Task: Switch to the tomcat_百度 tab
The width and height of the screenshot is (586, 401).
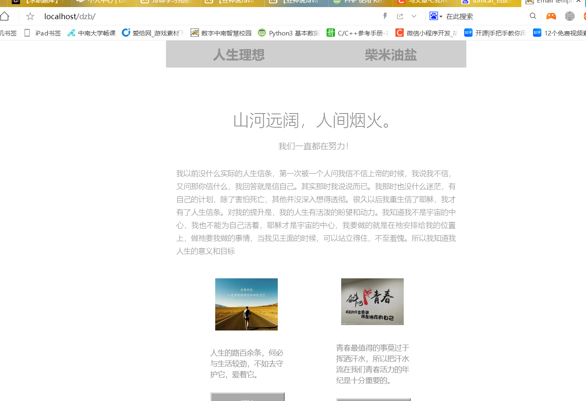Action: click(x=489, y=2)
